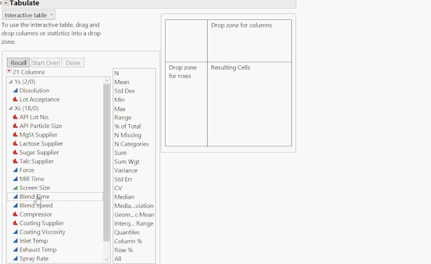Select the Min statistic
Viewport: 431px width, 264px height.
coord(120,99)
